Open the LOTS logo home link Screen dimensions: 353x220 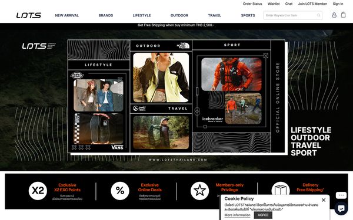pyautogui.click(x=29, y=15)
